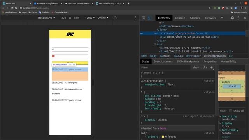This screenshot has height=140, width=249.
Task: Click the red extension icon in toolbar
Action: click(223, 8)
